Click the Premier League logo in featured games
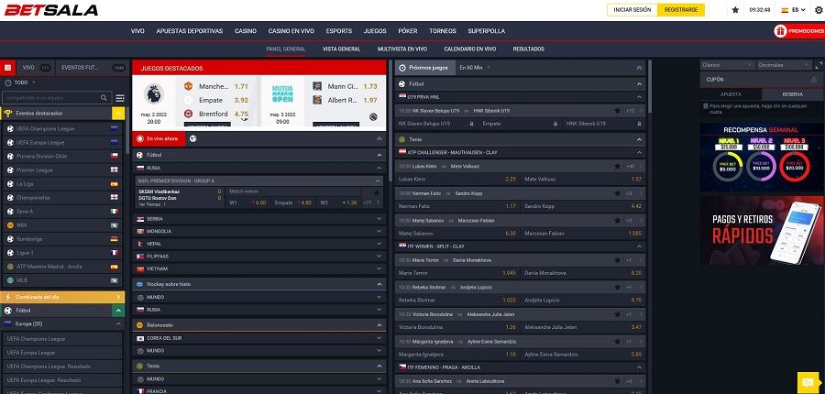Screen dimensions: 825x394 (154, 93)
